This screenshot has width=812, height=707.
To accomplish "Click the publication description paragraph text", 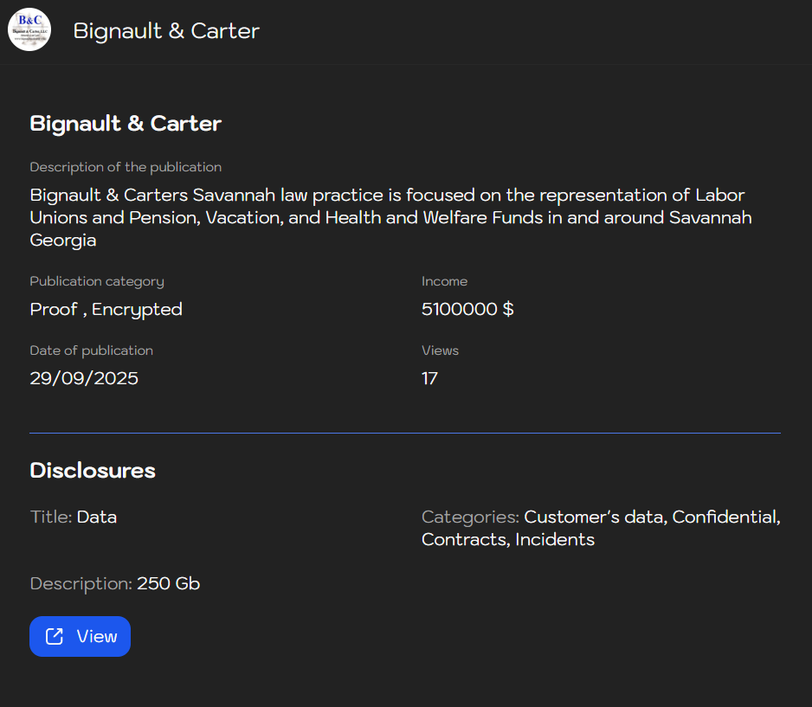I will tap(390, 217).
